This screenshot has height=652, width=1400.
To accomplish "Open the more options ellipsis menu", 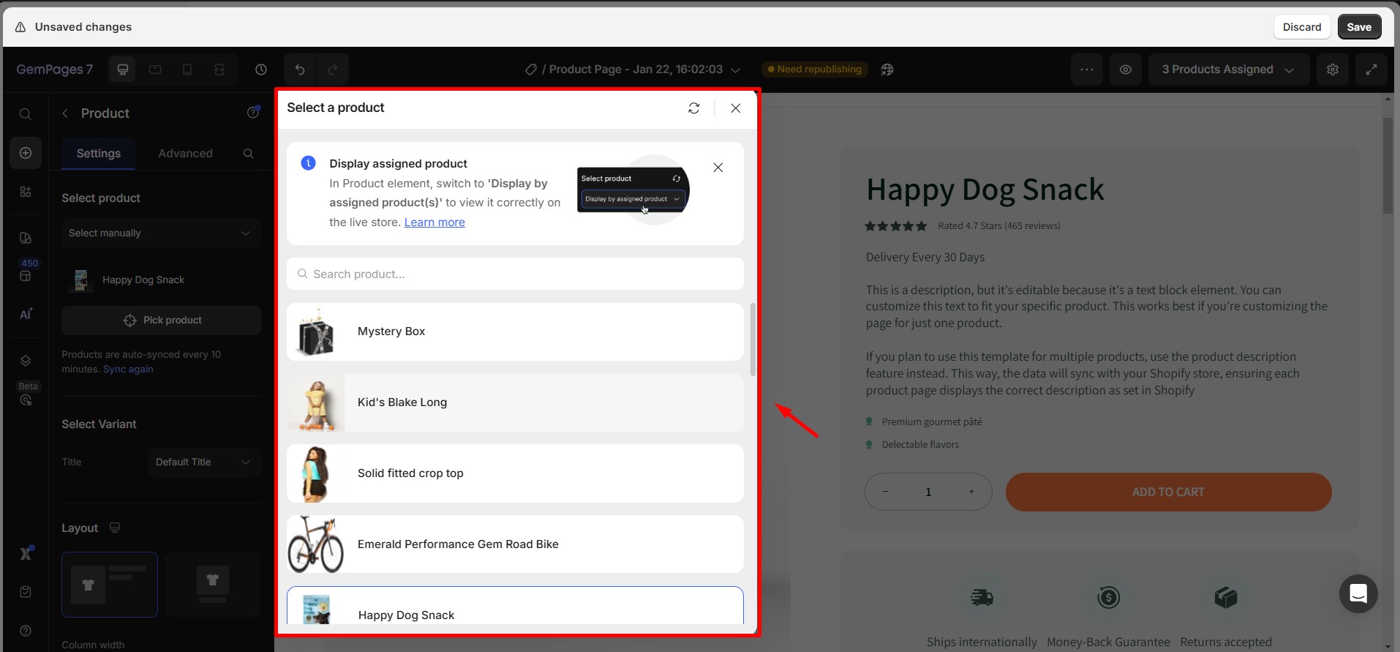I will pyautogui.click(x=1086, y=70).
